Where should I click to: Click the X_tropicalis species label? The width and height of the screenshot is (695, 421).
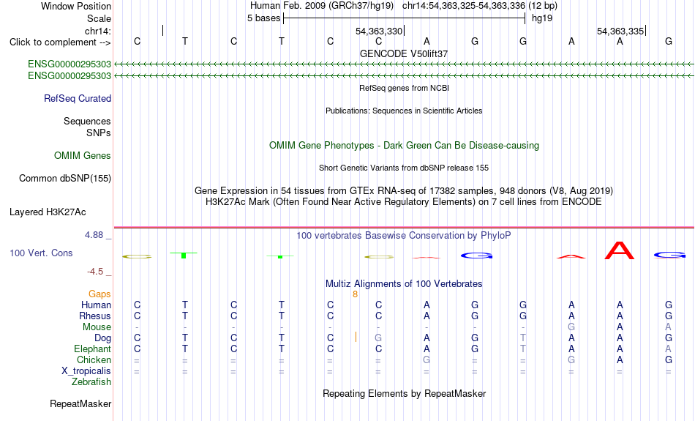coord(86,371)
